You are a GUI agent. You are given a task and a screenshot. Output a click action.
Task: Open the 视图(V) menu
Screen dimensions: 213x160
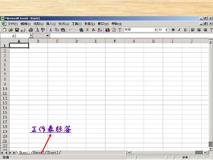point(38,24)
